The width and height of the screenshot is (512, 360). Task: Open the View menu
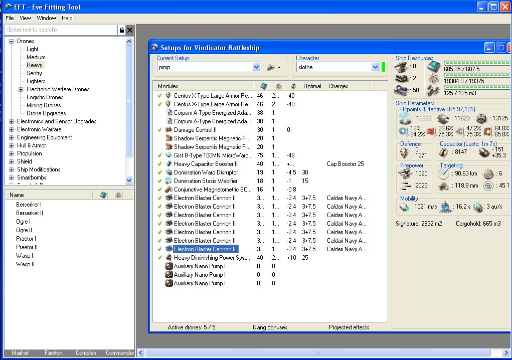(x=25, y=18)
